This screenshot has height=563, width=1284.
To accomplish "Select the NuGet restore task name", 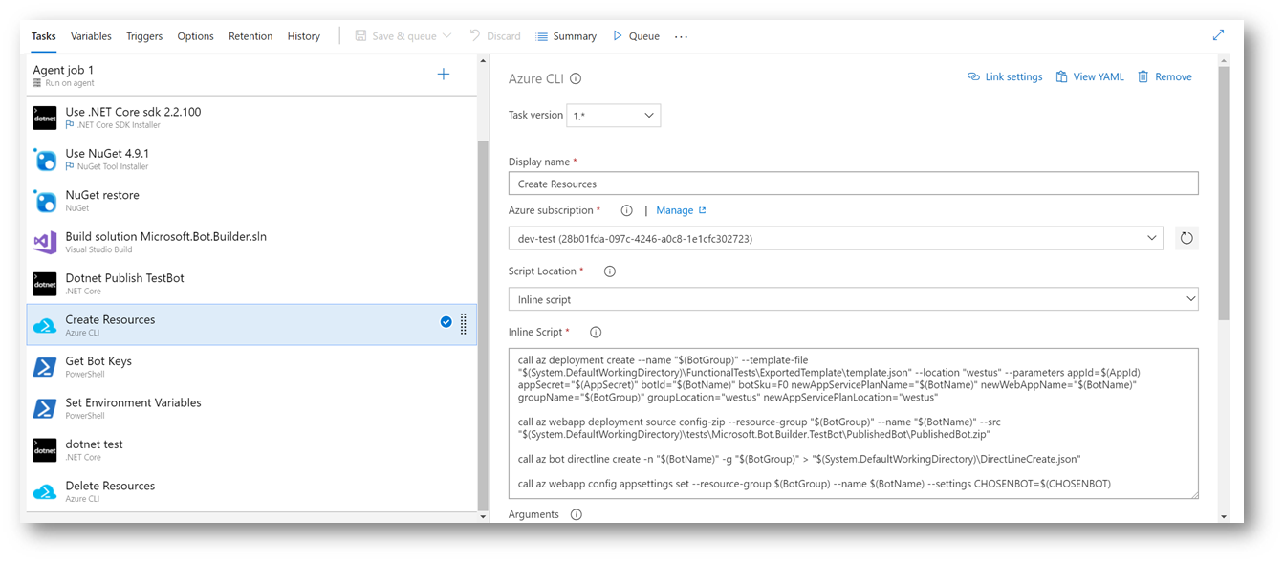I will 102,195.
